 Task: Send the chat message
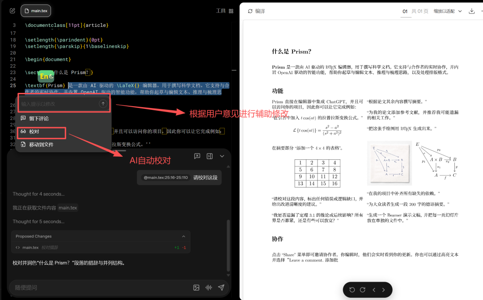[x=221, y=287]
